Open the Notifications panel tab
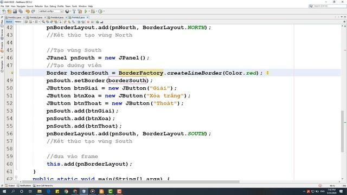Image resolution: width=347 pixels, height=195 pixels. [24, 185]
